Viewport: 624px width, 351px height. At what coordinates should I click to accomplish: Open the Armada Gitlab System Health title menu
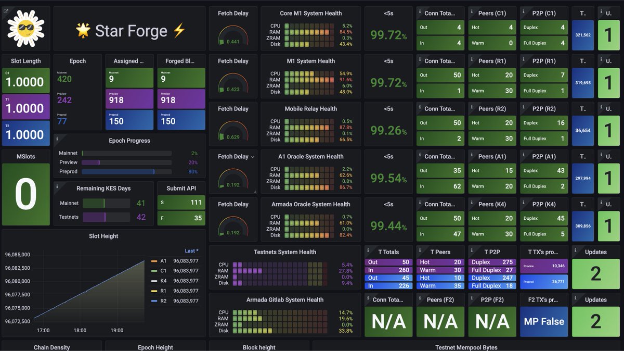(x=285, y=300)
